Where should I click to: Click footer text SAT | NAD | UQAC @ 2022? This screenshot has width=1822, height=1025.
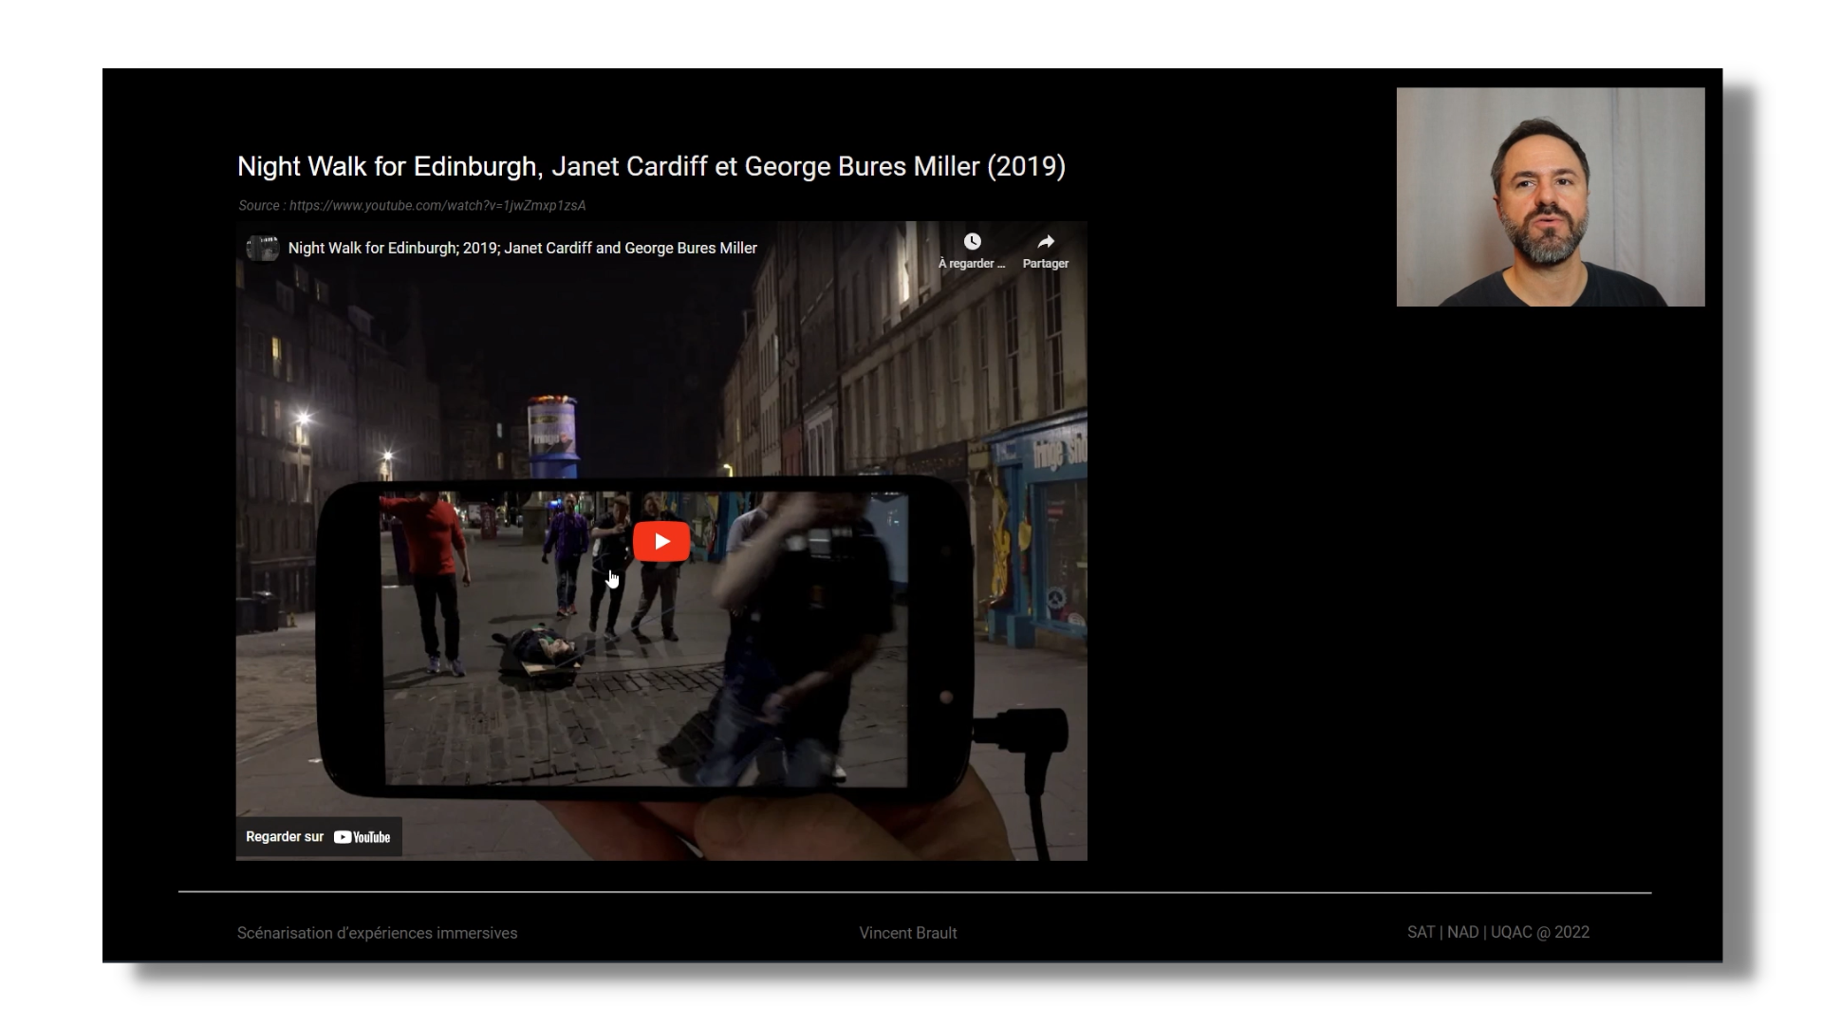1498,932
